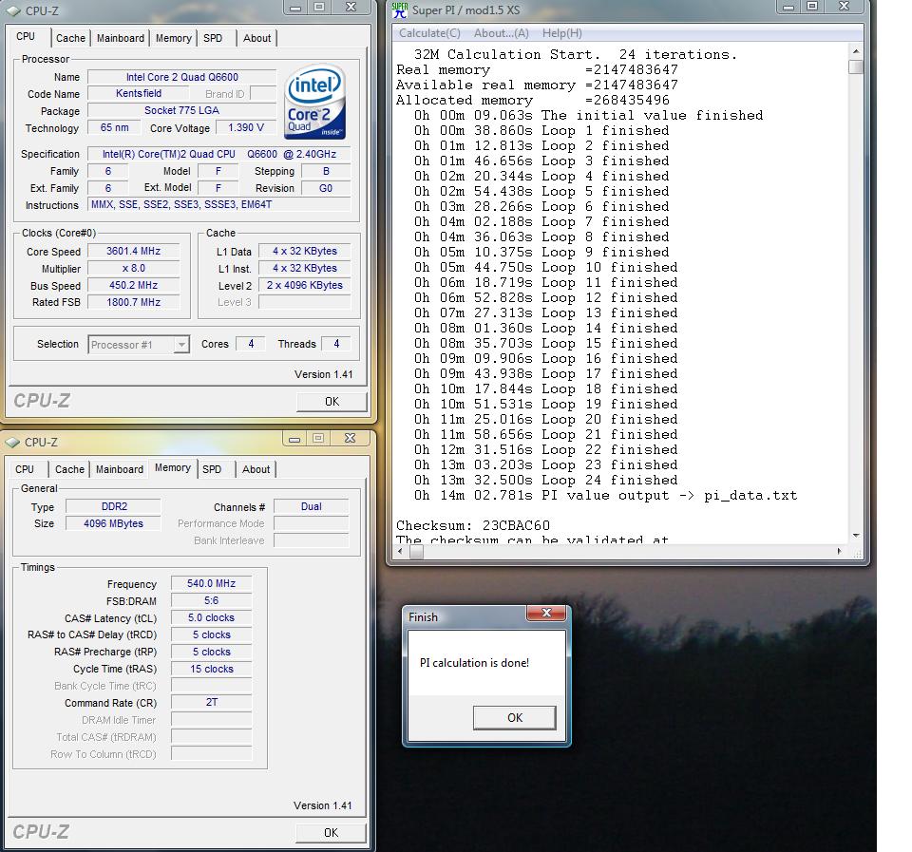The height and width of the screenshot is (852, 912).
Task: Click the FSB:DRAM ratio value 5:6
Action: pyautogui.click(x=211, y=600)
